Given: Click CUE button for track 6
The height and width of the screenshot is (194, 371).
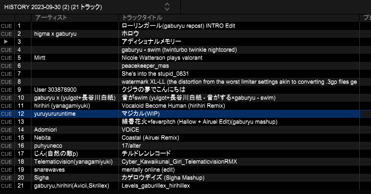Looking at the screenshot, I should [x=6, y=66].
